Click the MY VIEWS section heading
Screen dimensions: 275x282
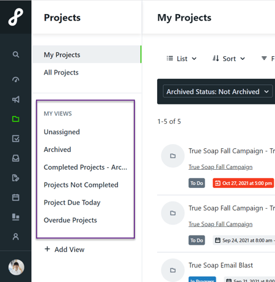(x=57, y=114)
